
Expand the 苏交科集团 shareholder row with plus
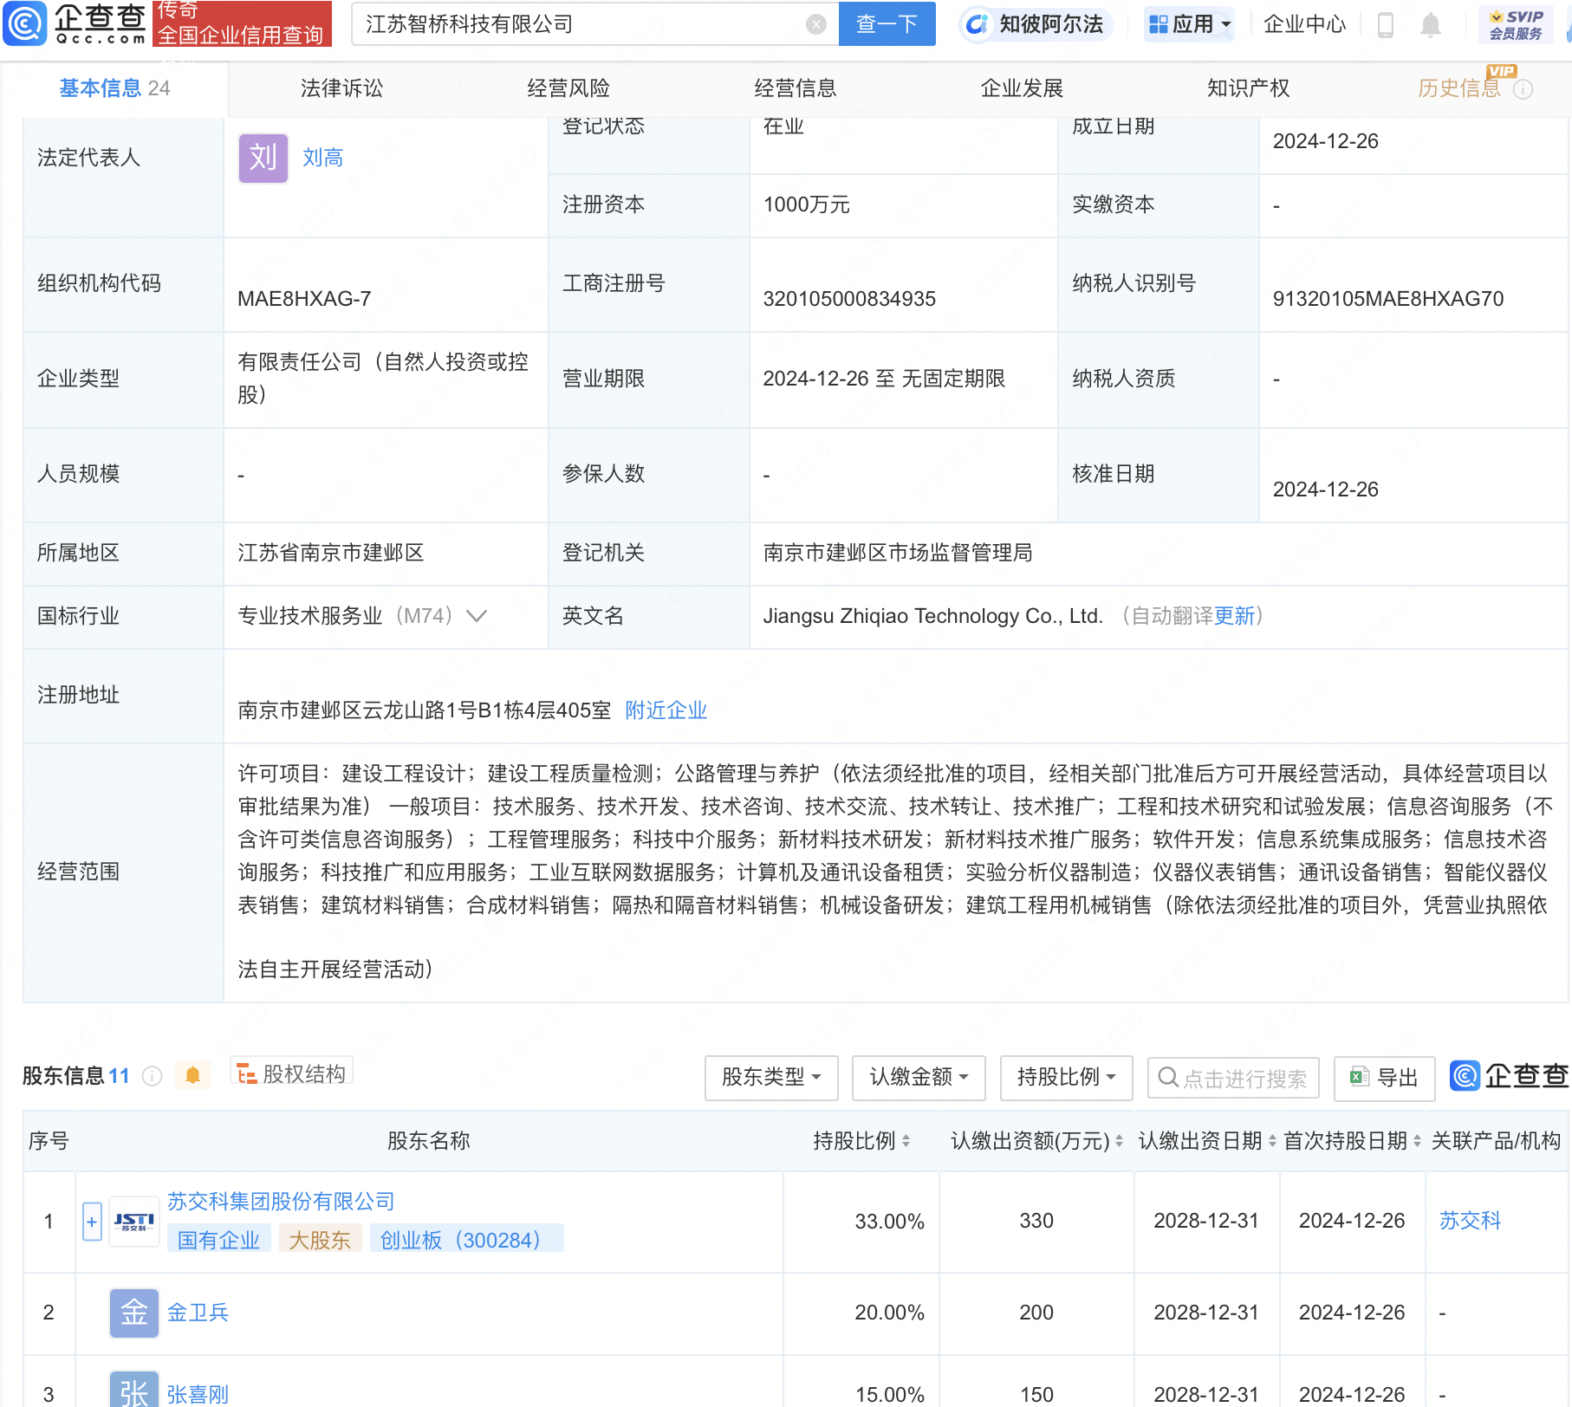tap(92, 1222)
